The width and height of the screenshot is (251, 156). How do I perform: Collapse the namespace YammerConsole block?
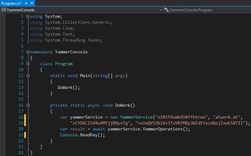point(28,52)
